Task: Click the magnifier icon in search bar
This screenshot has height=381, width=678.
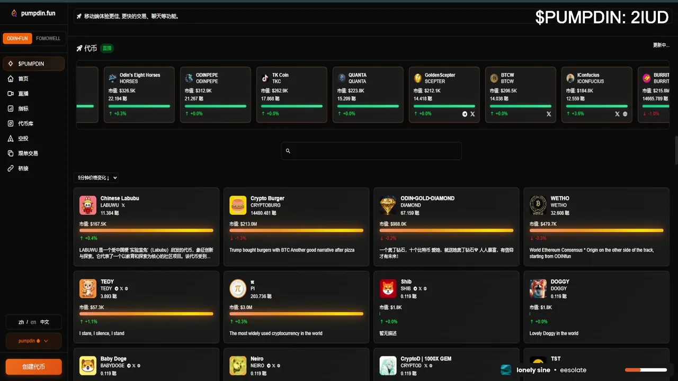Action: (288, 151)
